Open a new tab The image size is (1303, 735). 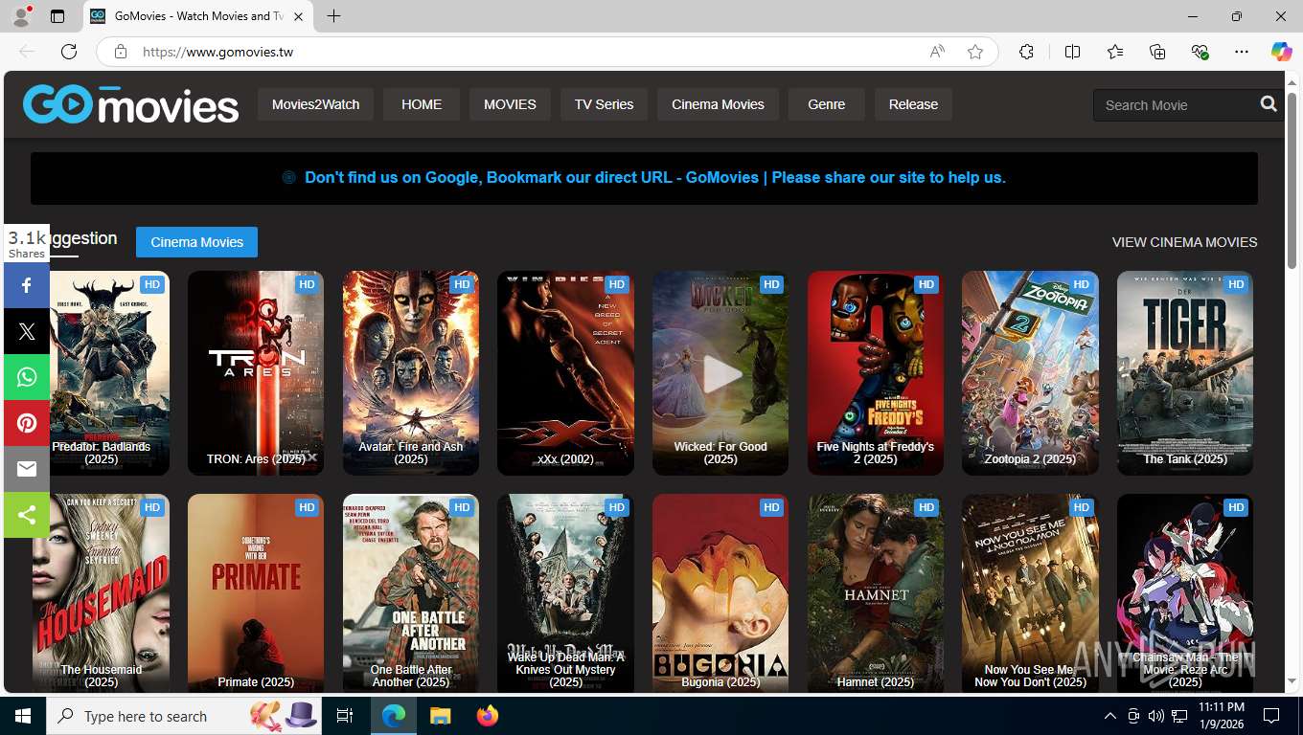pos(333,16)
